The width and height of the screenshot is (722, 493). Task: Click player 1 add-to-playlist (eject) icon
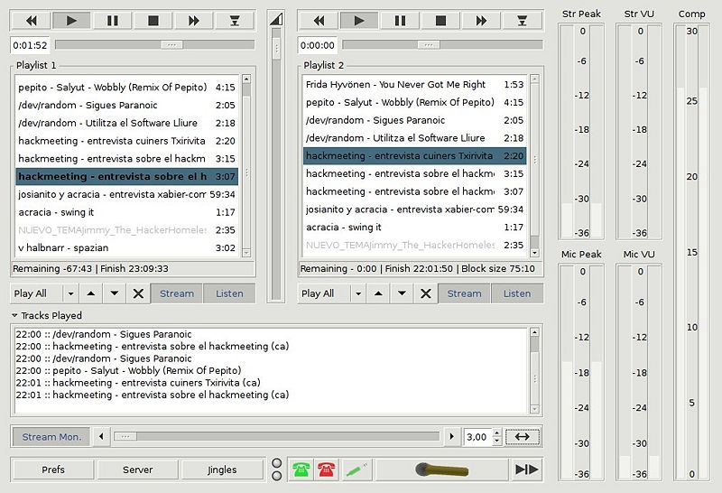click(x=235, y=21)
